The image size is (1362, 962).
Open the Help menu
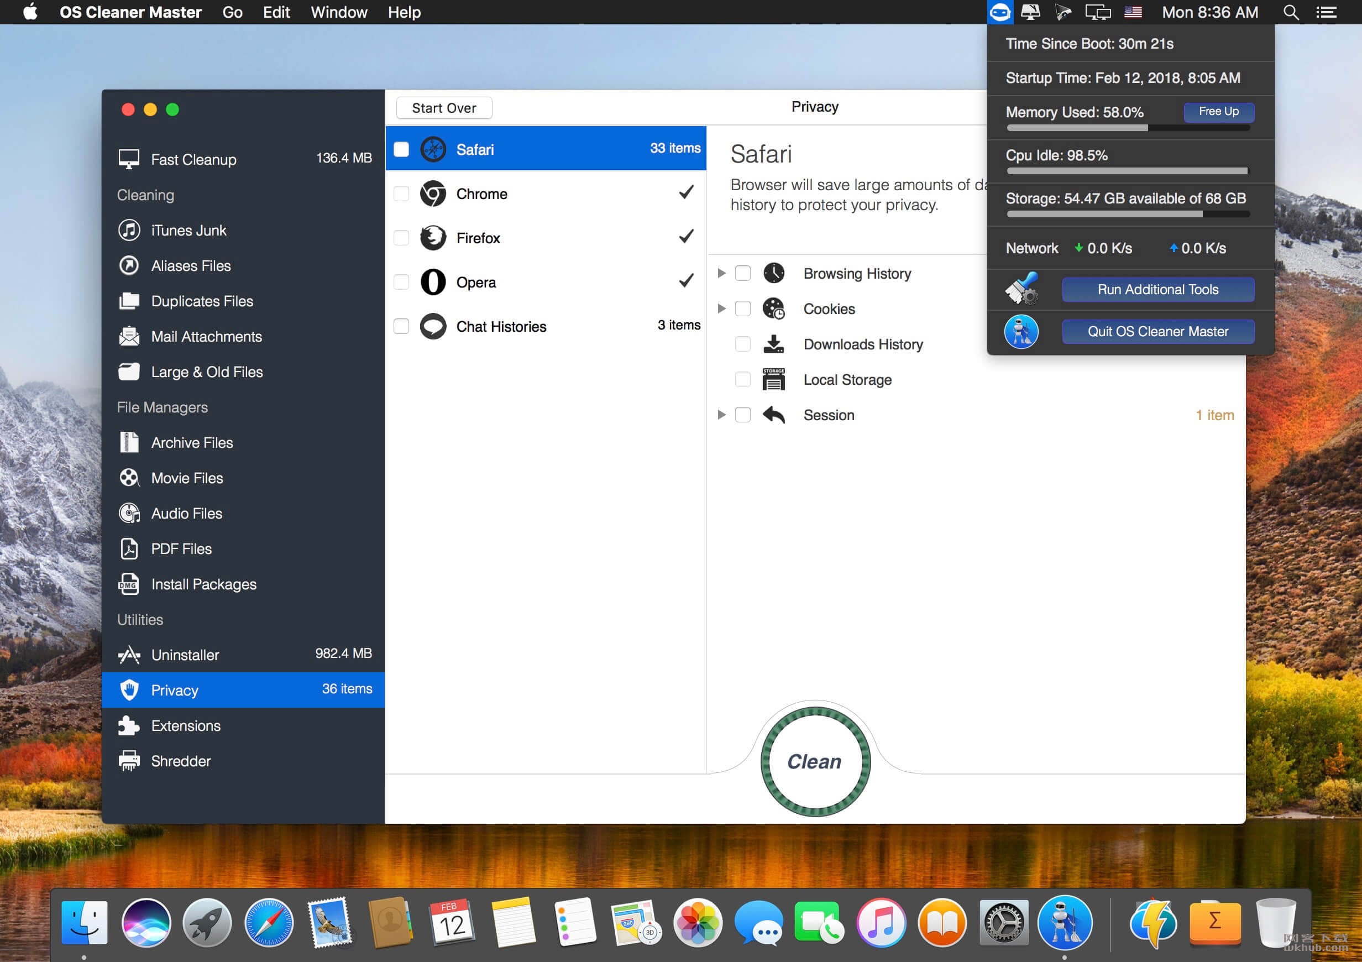[404, 12]
